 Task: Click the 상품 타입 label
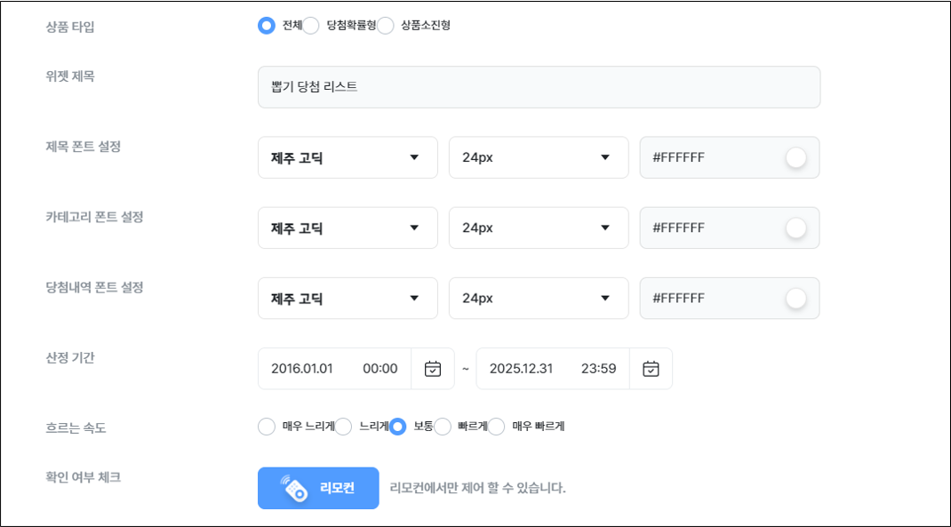point(70,27)
